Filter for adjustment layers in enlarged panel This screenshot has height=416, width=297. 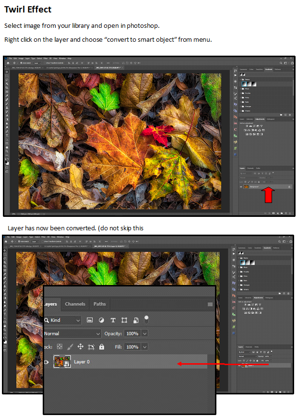[x=101, y=320]
